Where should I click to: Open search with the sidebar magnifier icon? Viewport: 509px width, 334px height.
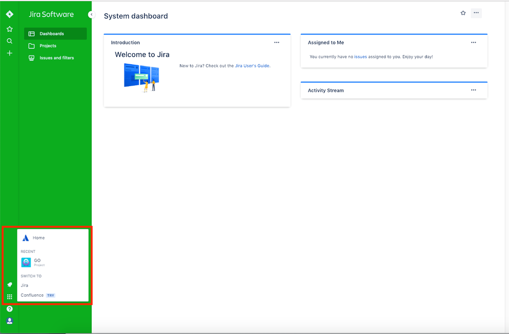pyautogui.click(x=9, y=41)
